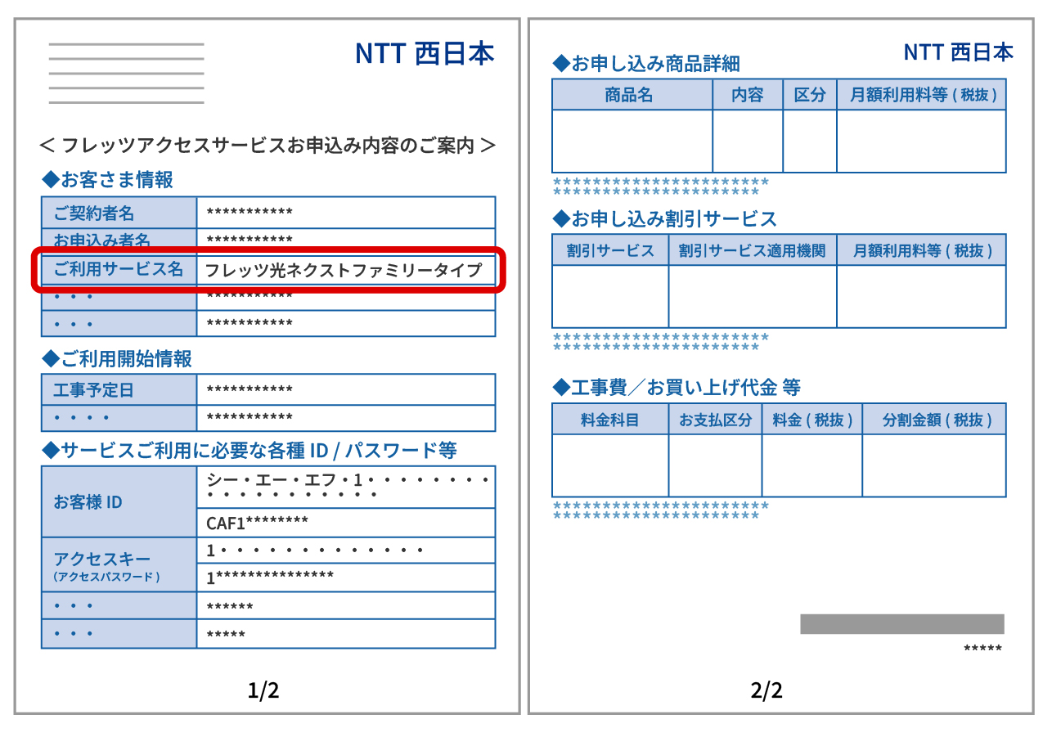Screen dimensions: 1052x737
Task: Click the ご契約者名 label cell
Action: [119, 213]
